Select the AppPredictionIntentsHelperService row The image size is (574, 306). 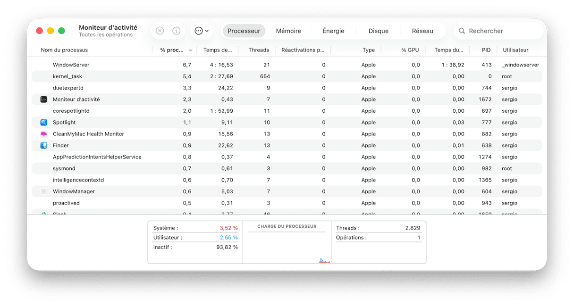point(287,157)
